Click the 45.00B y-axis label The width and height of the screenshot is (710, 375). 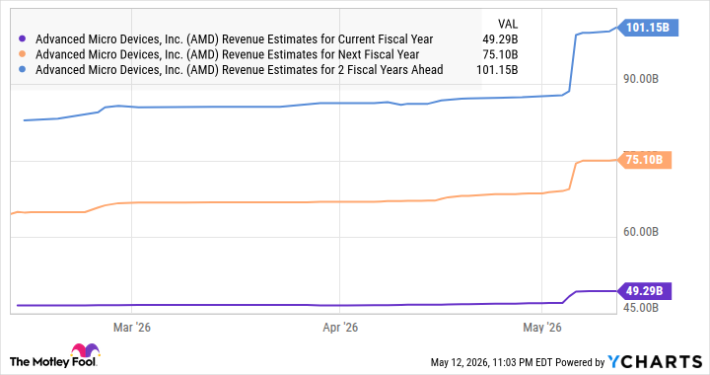[x=641, y=308]
